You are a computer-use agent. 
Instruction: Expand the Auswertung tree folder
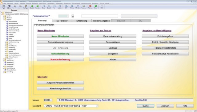point(3,66)
